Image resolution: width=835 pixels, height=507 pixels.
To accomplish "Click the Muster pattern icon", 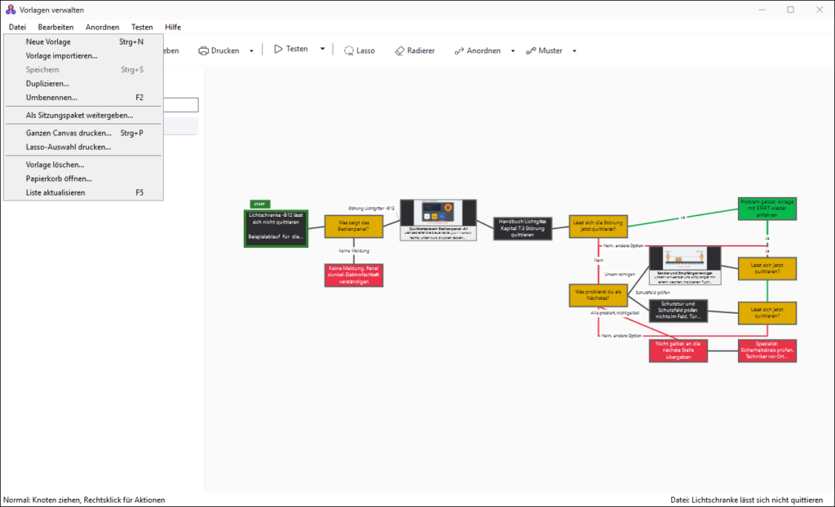I will point(531,51).
